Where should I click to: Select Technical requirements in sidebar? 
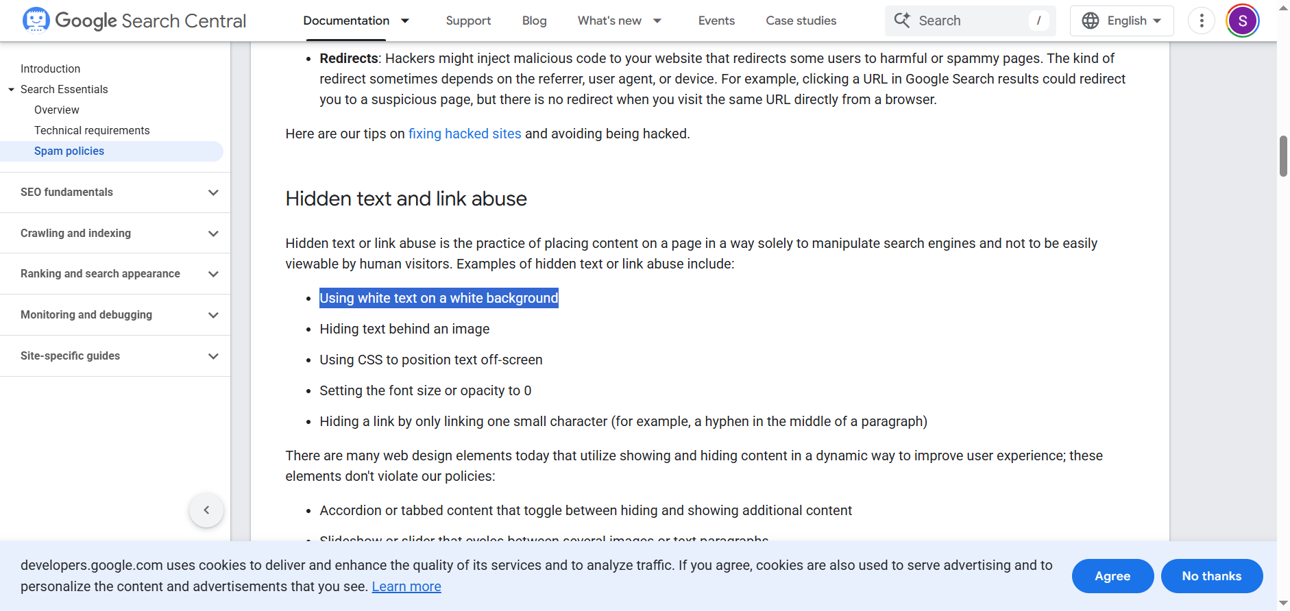pos(92,130)
